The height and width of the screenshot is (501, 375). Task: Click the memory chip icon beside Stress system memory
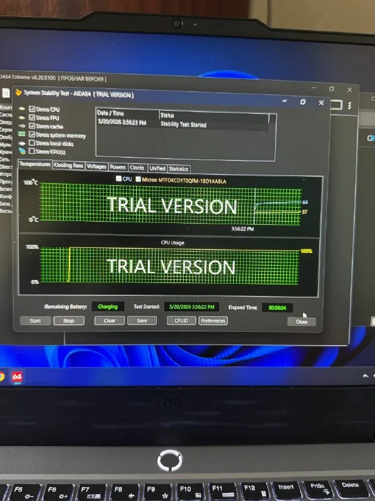(x=22, y=134)
